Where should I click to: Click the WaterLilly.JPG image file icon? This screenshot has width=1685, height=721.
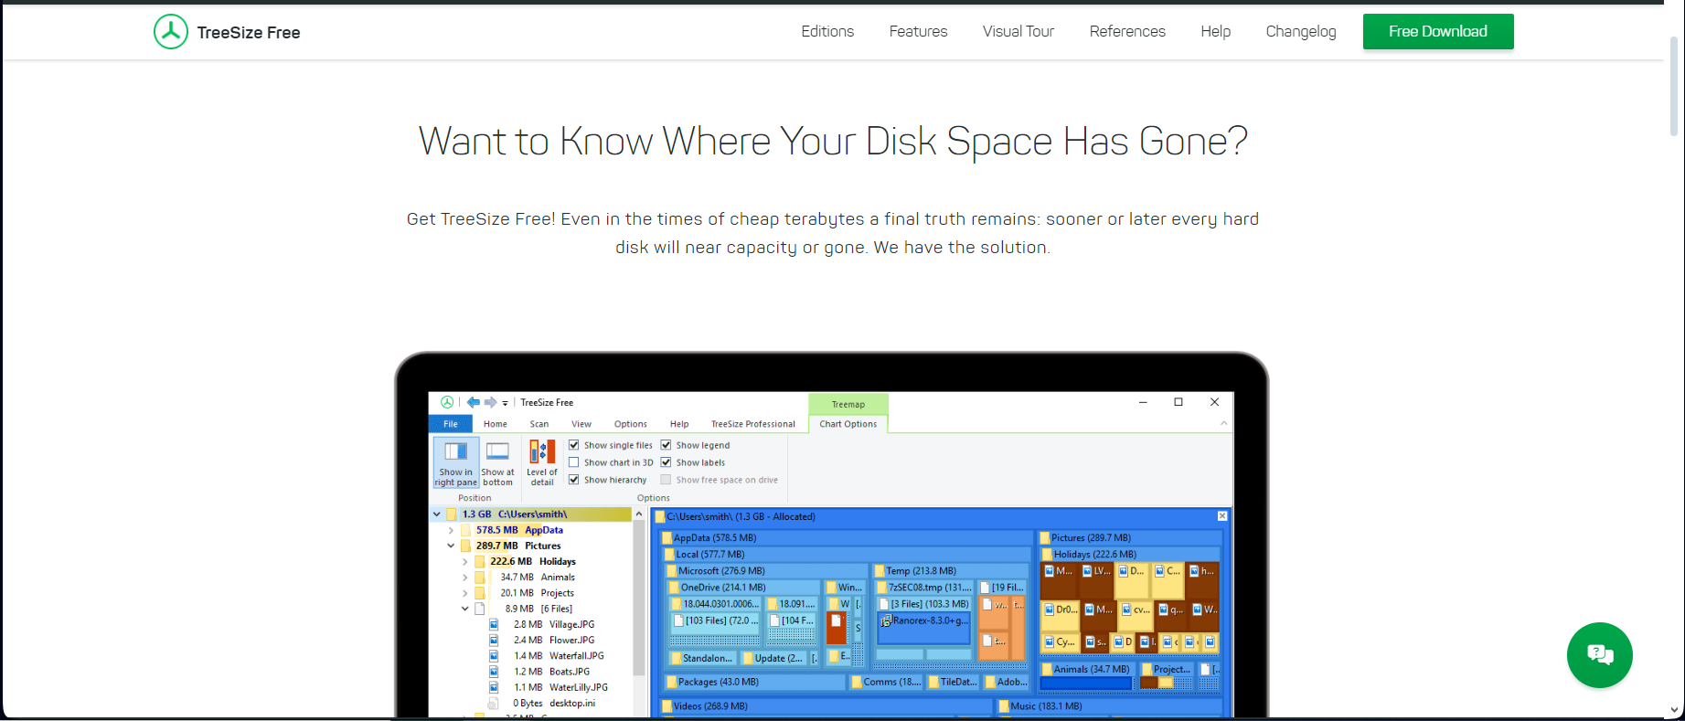494,687
